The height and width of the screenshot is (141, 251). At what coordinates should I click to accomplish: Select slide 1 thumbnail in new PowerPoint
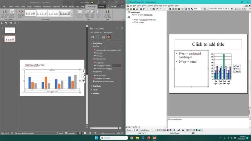(x=10, y=30)
